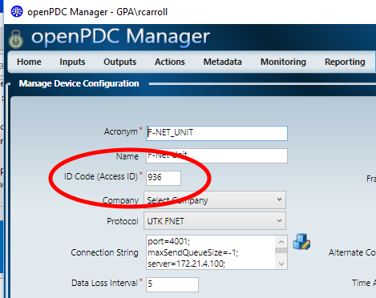Click the Protocol label
The width and height of the screenshot is (376, 298).
click(x=123, y=221)
